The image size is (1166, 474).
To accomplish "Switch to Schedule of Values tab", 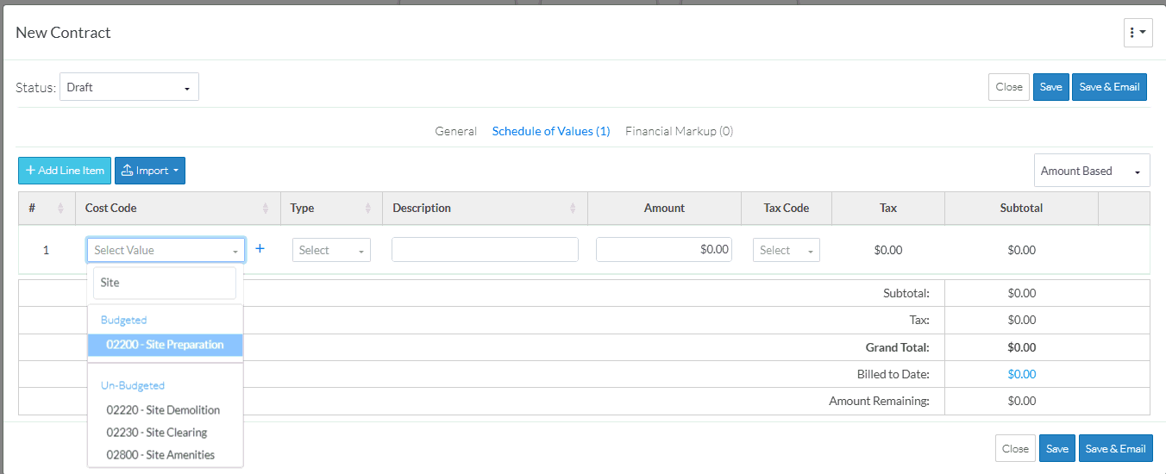I will pos(551,131).
